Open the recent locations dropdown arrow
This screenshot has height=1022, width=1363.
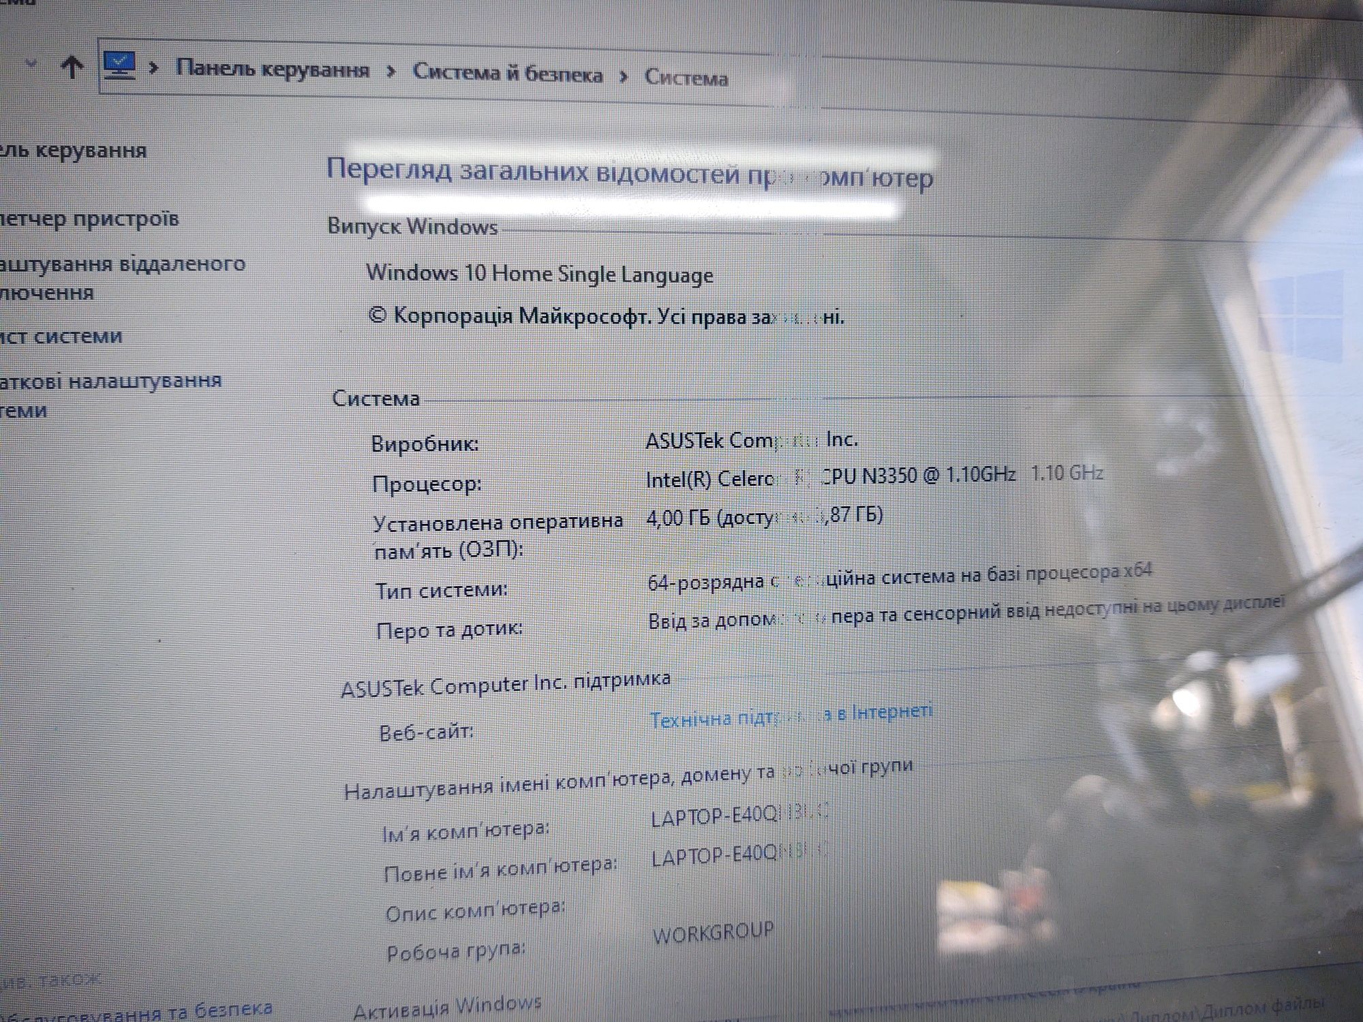click(31, 64)
